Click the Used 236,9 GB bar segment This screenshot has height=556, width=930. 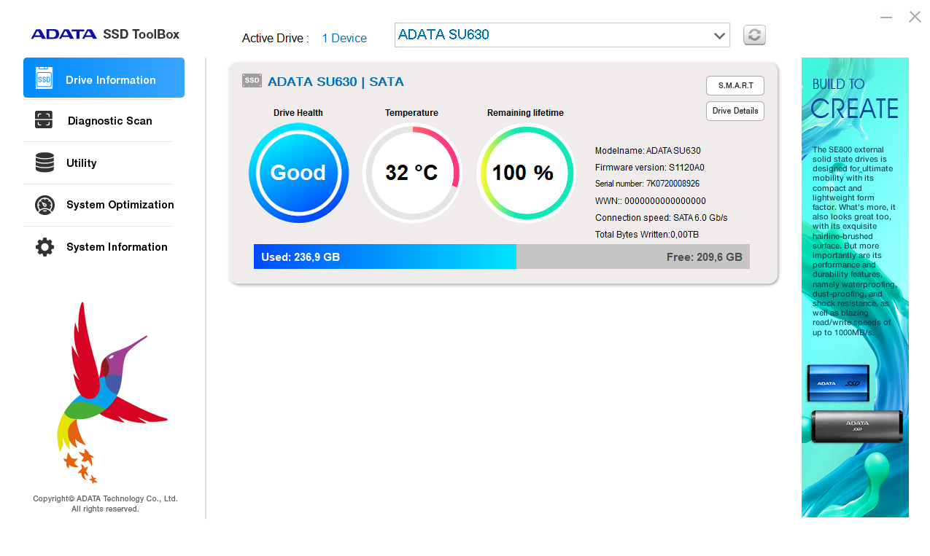[x=385, y=257]
